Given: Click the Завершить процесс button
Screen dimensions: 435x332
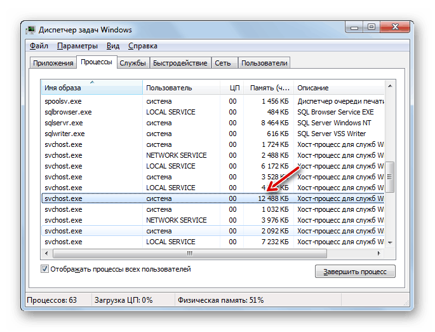Looking at the screenshot, I should tap(355, 272).
